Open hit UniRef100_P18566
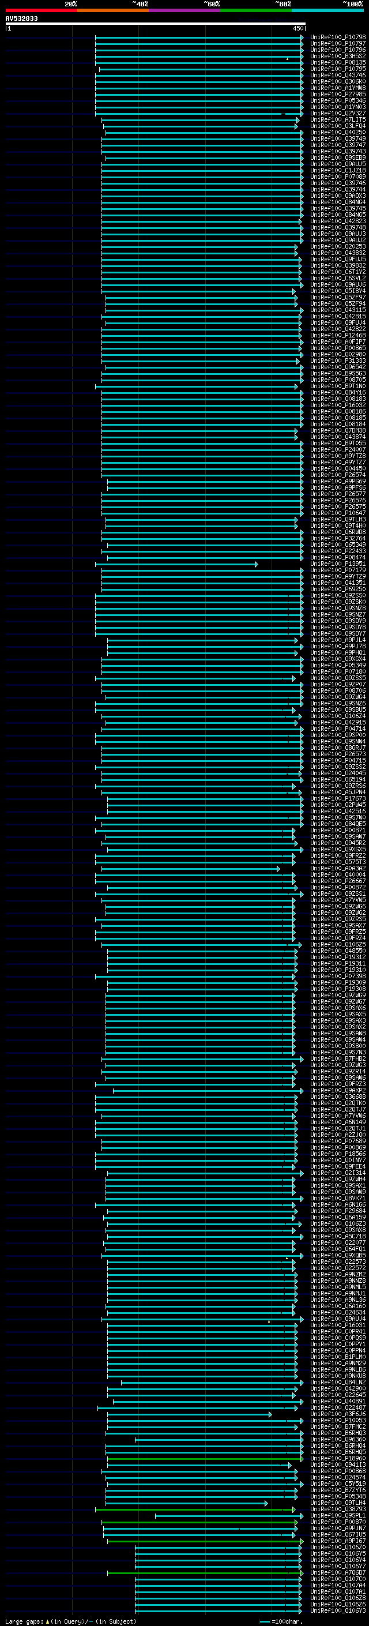 pyautogui.click(x=338, y=1155)
